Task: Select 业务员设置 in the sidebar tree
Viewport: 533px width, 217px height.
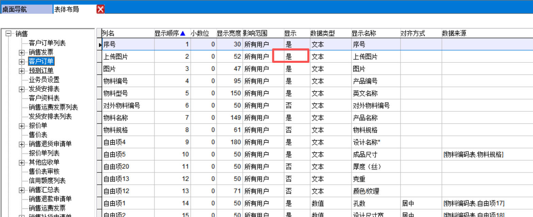Action: pos(44,80)
